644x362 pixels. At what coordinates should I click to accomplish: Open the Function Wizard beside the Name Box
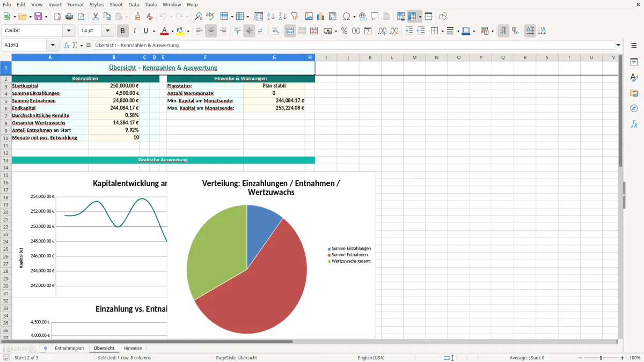67,46
